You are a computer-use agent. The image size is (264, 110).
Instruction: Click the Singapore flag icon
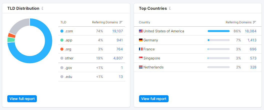(x=141, y=58)
